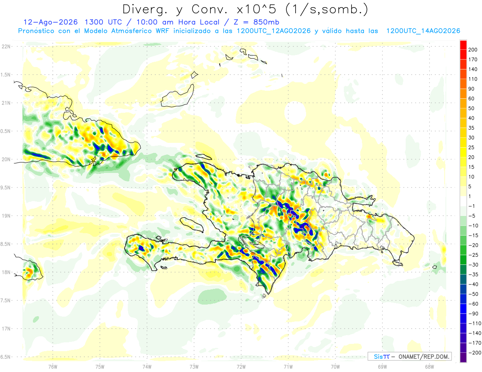
Task: Click the "-10" colorbar label
Action: point(474,226)
